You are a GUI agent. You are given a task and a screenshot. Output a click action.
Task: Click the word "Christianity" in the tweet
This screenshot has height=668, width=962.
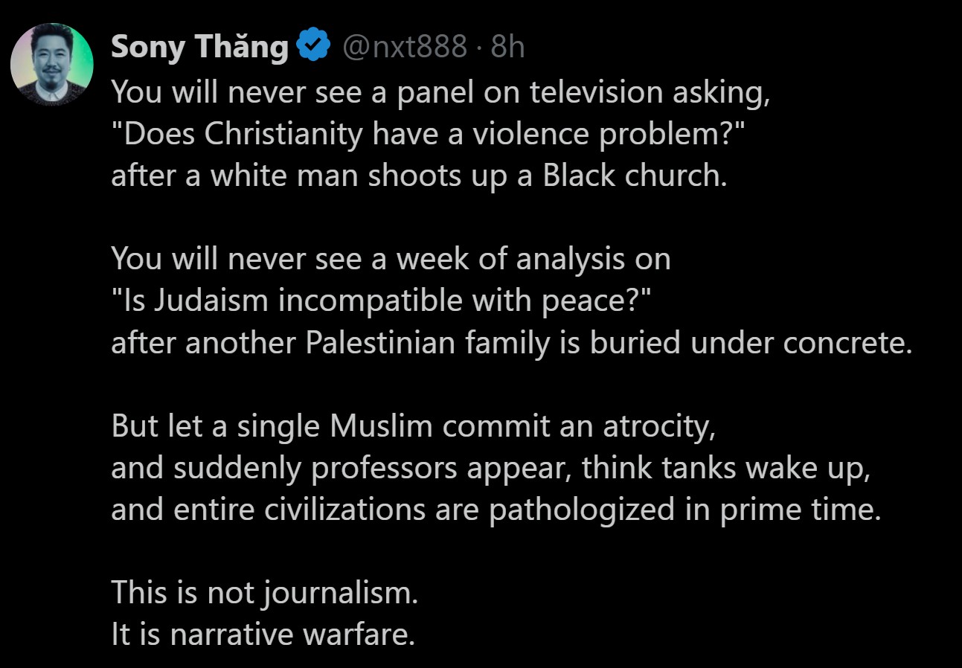tap(283, 134)
